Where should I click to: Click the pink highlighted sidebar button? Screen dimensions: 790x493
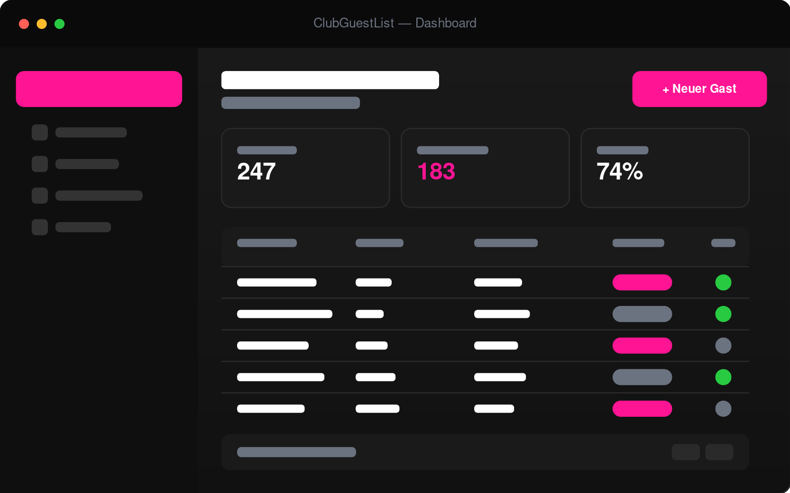tap(99, 89)
